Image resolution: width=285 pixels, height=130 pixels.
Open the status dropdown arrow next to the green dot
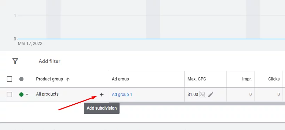tap(27, 95)
